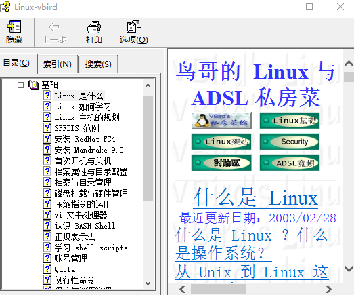Collapse the 基础 tree node
The image size is (354, 295).
pyautogui.click(x=20, y=85)
